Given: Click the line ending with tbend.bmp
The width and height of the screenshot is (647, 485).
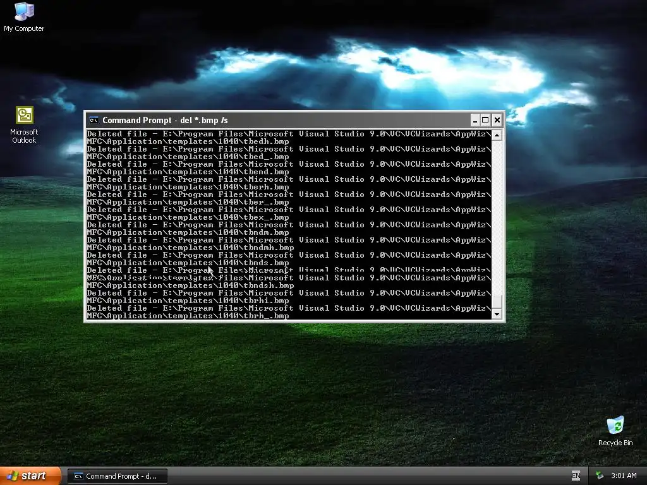Looking at the screenshot, I should point(188,172).
